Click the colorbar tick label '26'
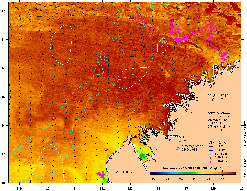Screen dimensions: 247x191 click(x=208, y=179)
